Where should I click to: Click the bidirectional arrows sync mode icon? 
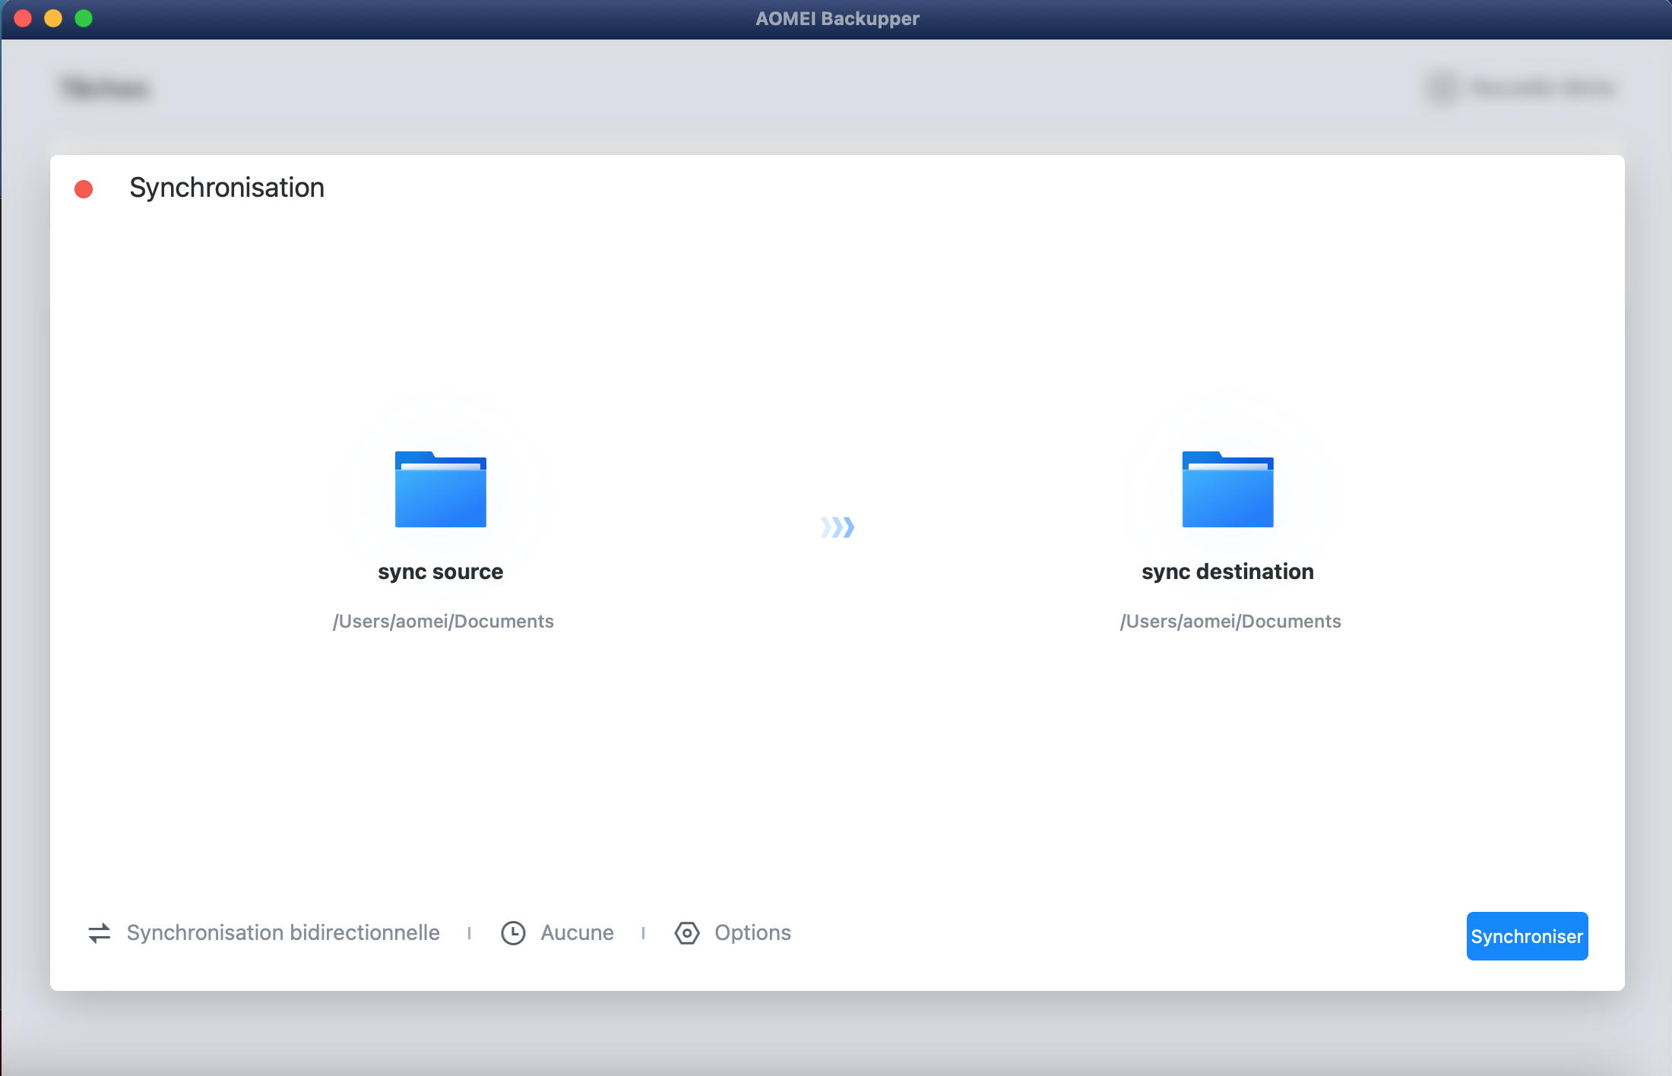[x=100, y=932]
